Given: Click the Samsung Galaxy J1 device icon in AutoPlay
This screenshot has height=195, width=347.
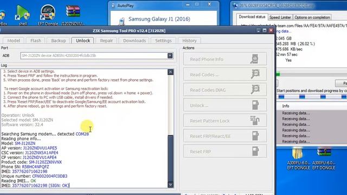Looking at the screenshot, I should coord(121,22).
